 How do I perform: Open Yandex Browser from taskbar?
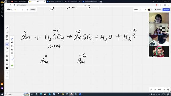click(71, 94)
